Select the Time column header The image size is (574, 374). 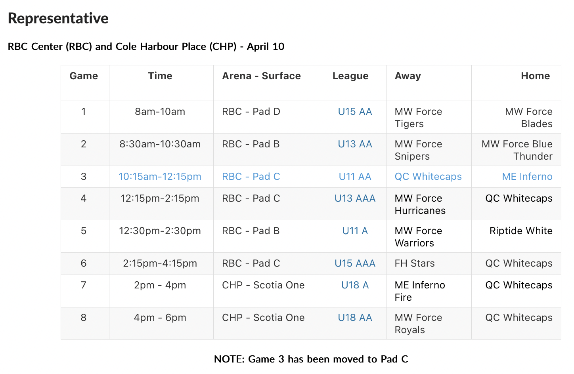pos(160,76)
